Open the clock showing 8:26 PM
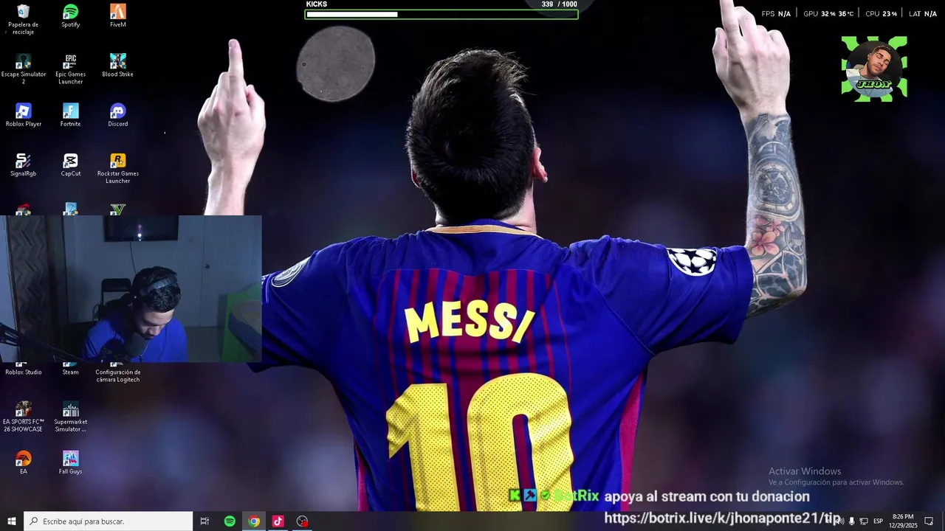The width and height of the screenshot is (945, 531). pos(903,521)
